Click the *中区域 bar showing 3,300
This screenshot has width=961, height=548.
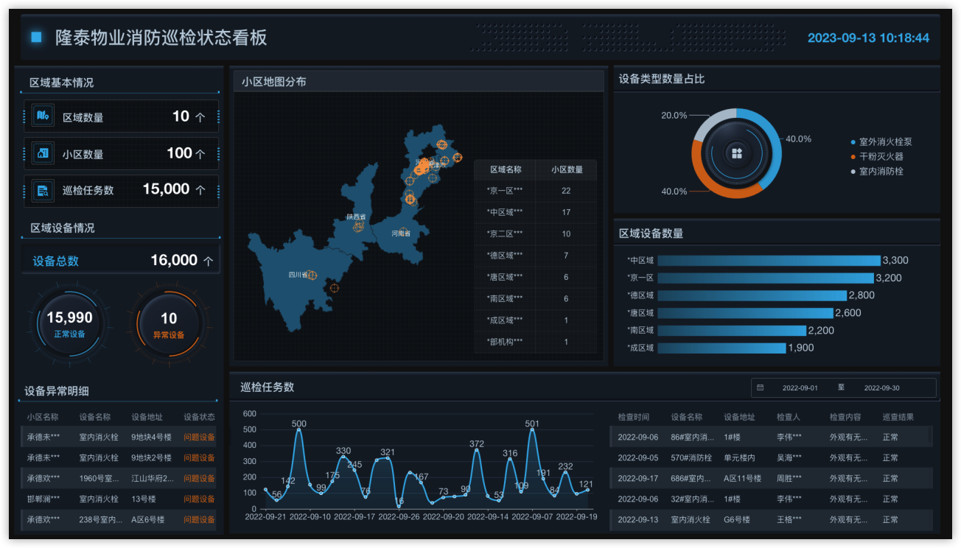click(769, 261)
